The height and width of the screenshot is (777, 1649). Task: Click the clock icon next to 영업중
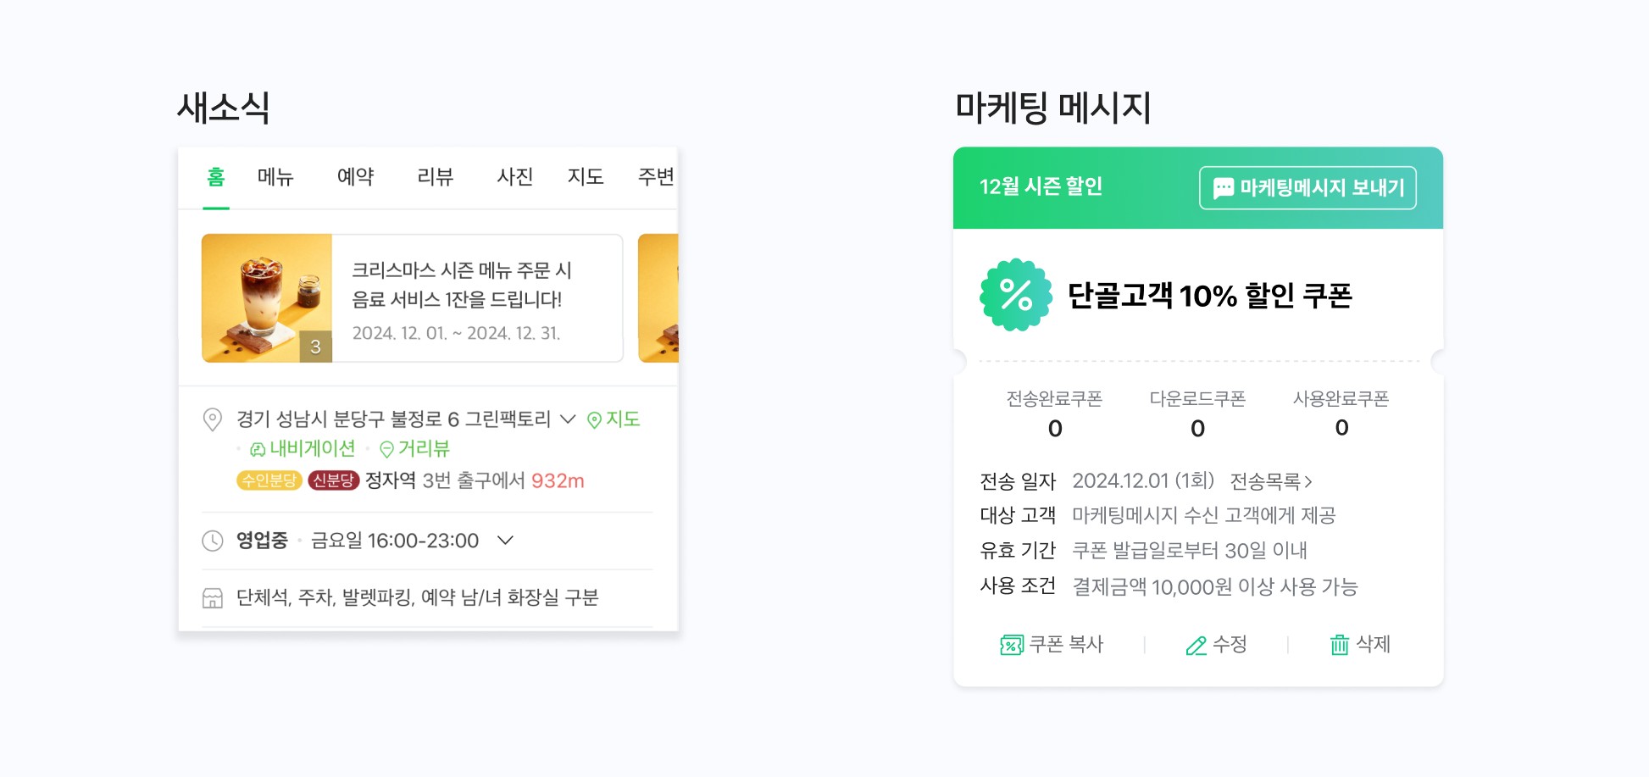213,541
